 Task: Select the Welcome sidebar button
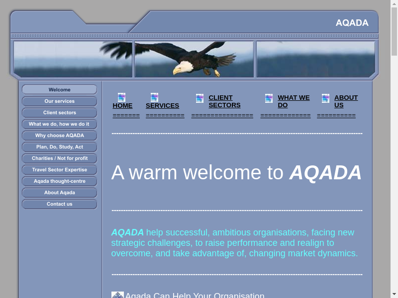59,90
